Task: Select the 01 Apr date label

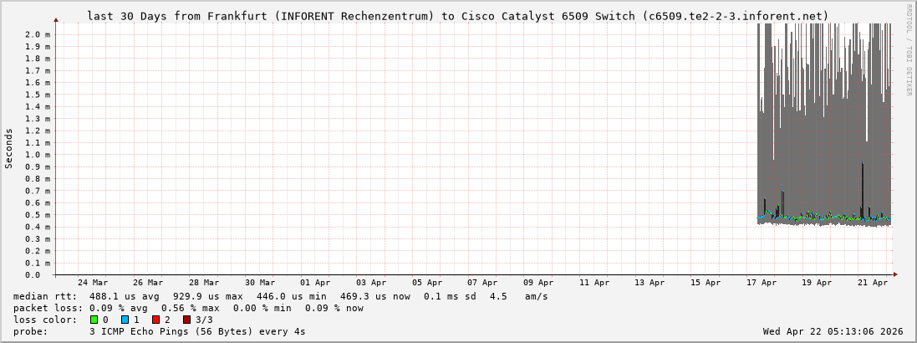Action: [315, 283]
